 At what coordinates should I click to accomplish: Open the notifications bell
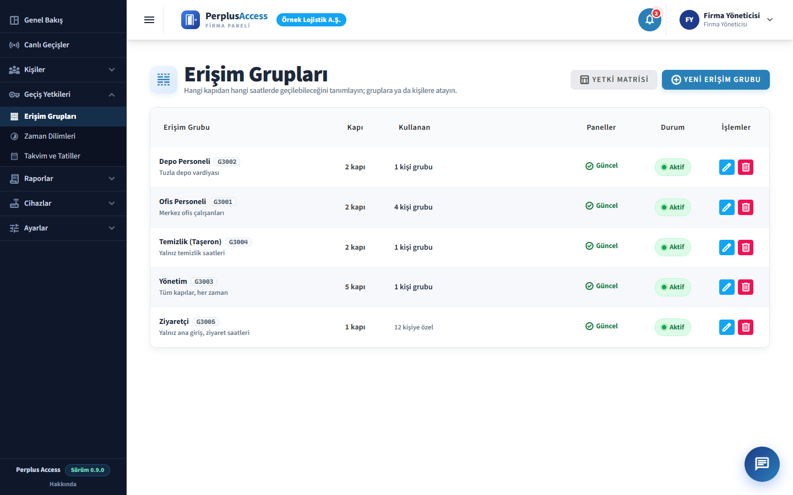[x=650, y=20]
